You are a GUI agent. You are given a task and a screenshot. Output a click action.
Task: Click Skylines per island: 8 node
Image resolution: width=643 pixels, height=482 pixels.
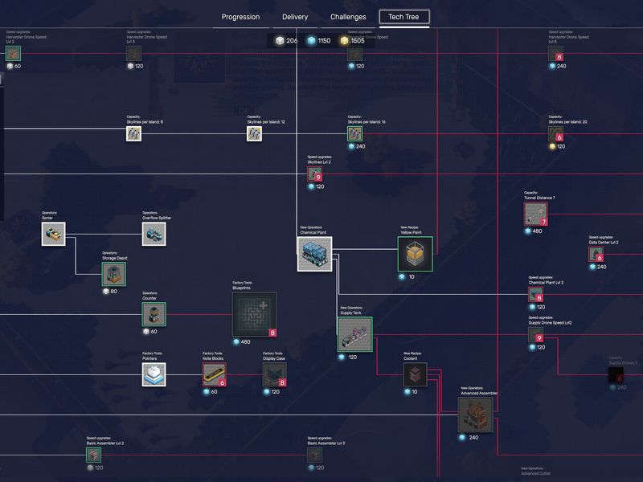coord(133,133)
